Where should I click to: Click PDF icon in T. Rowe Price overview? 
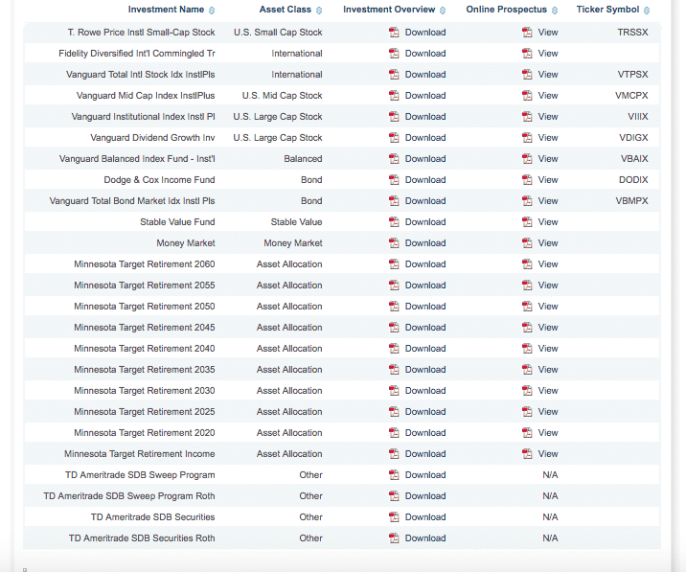point(394,33)
